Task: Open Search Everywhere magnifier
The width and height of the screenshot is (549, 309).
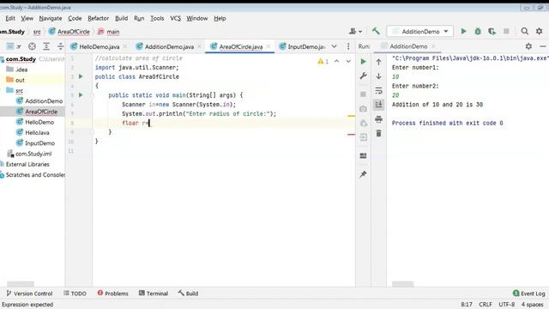Action: (x=524, y=32)
